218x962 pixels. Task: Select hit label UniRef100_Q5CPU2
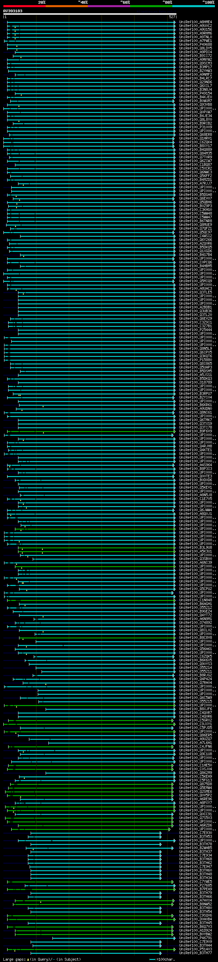point(196,589)
